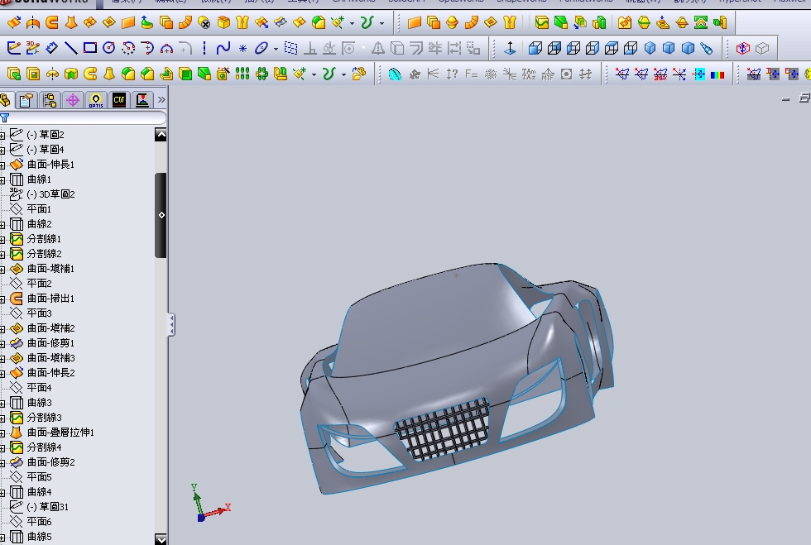Click the CW CAMWorks tab icon
Screen dimensions: 811x545
coord(119,100)
